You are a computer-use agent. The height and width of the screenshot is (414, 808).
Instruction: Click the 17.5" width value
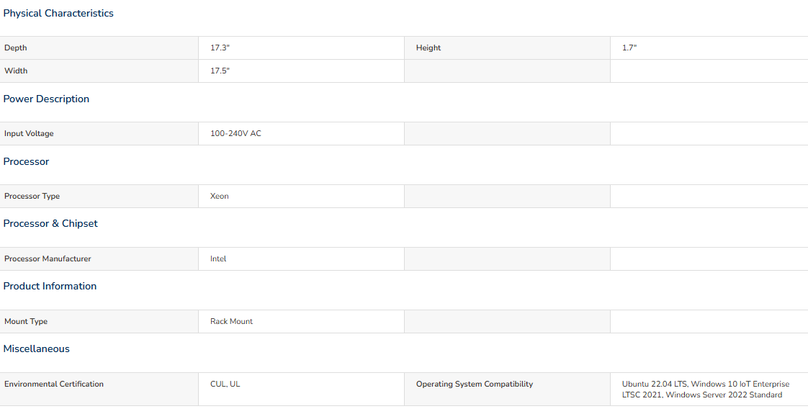click(x=220, y=71)
